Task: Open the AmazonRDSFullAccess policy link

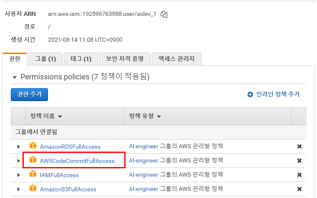Action: click(x=70, y=147)
